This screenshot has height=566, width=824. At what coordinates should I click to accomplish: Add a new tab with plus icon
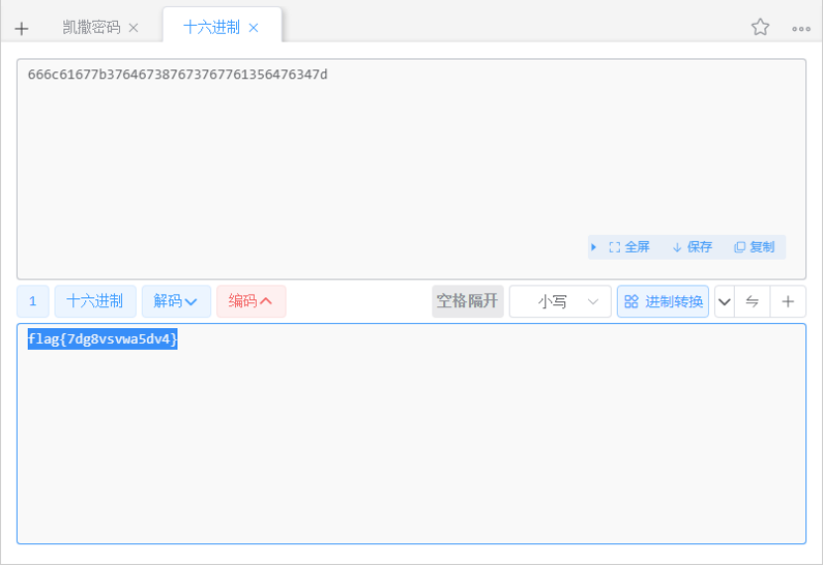tap(22, 29)
